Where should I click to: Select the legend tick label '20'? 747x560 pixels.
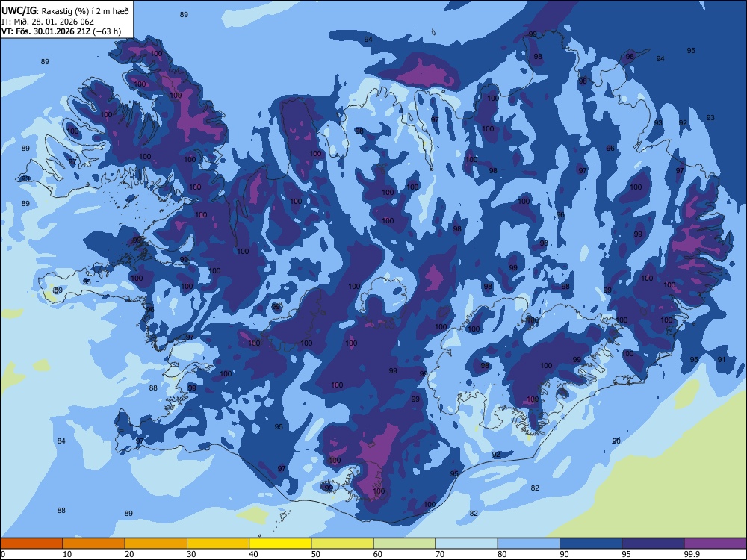(129, 554)
